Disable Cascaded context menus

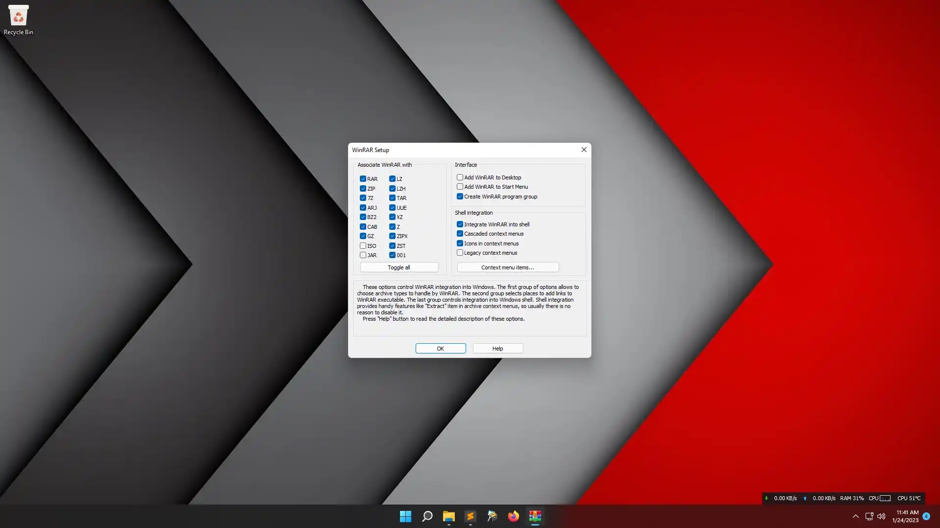point(460,234)
